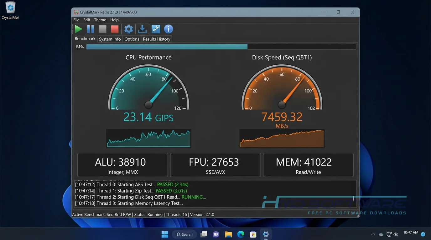Select the ALU: 38910 score box
Viewport: 431px width, 240px height.
point(122,165)
